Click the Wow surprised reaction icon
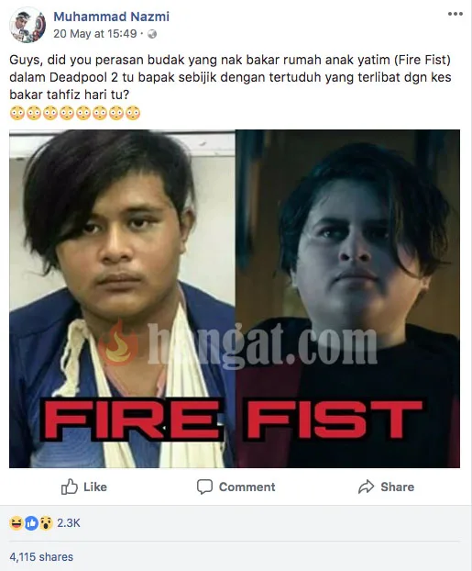 pyautogui.click(x=46, y=523)
